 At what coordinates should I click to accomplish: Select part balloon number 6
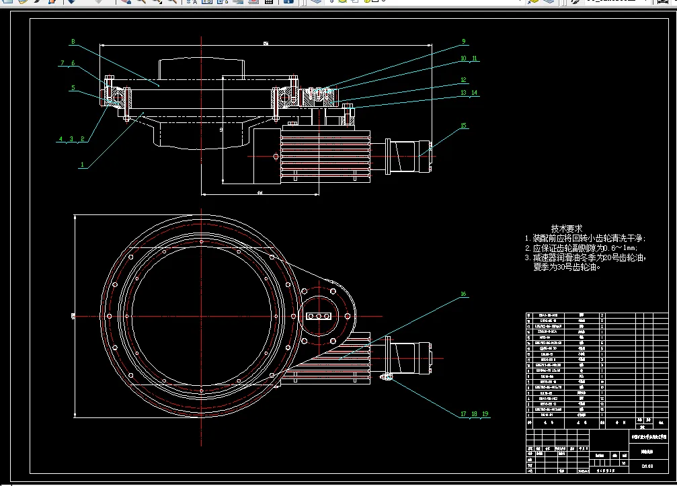tap(73, 63)
